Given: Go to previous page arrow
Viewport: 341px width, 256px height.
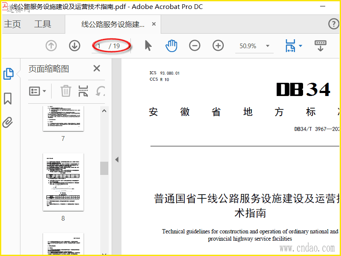Looking at the screenshot, I should (51, 46).
